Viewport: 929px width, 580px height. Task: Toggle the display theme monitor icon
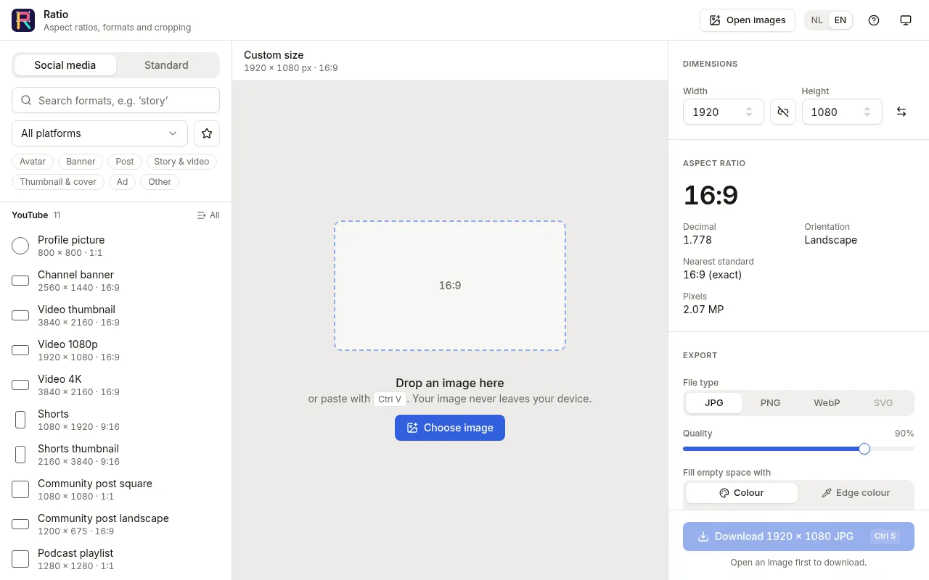(x=906, y=20)
